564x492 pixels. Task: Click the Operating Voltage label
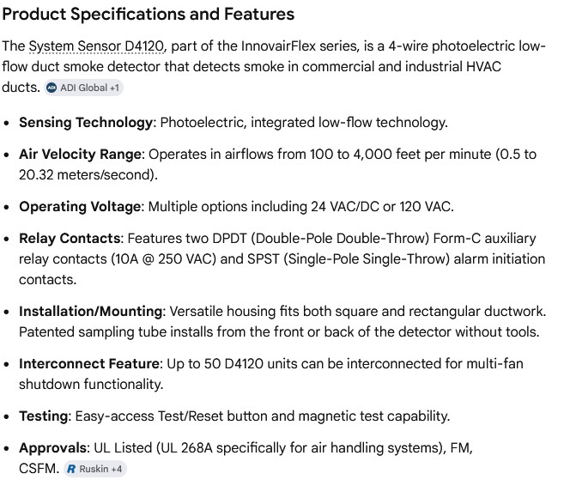80,207
